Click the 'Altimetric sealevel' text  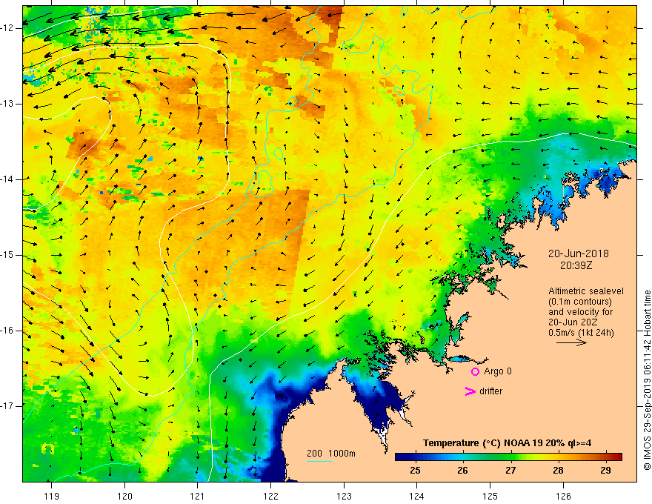586,291
